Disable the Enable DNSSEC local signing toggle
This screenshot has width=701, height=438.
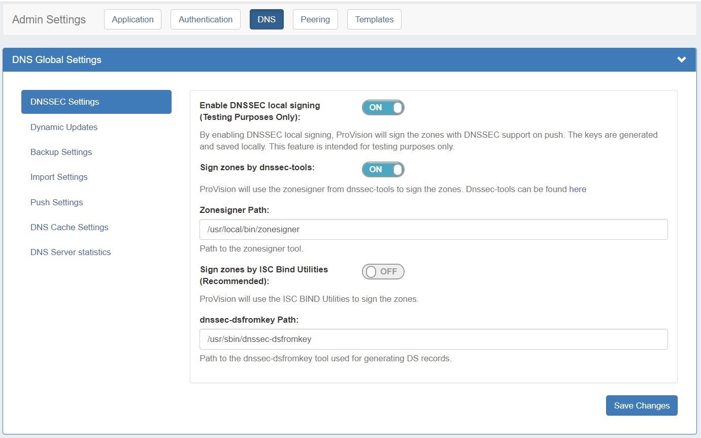pyautogui.click(x=383, y=108)
